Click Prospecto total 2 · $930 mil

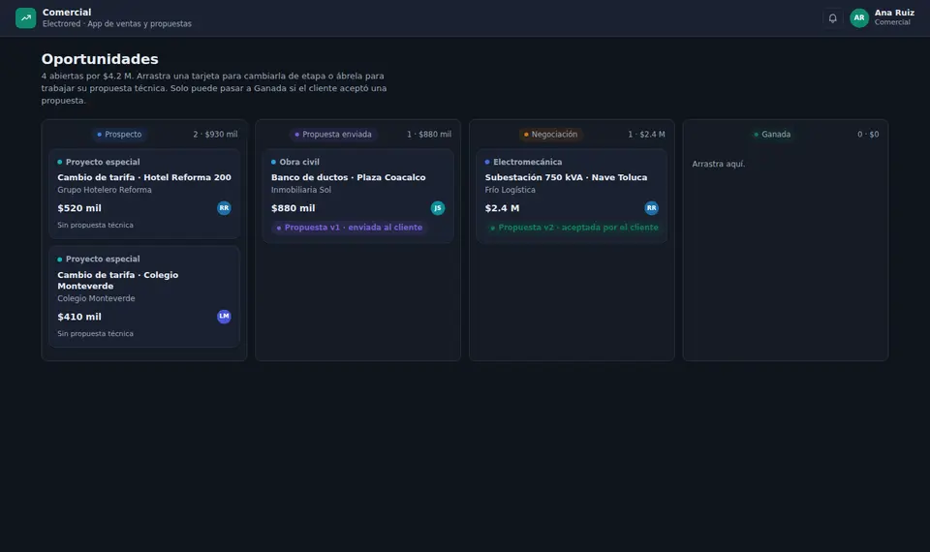coord(215,135)
